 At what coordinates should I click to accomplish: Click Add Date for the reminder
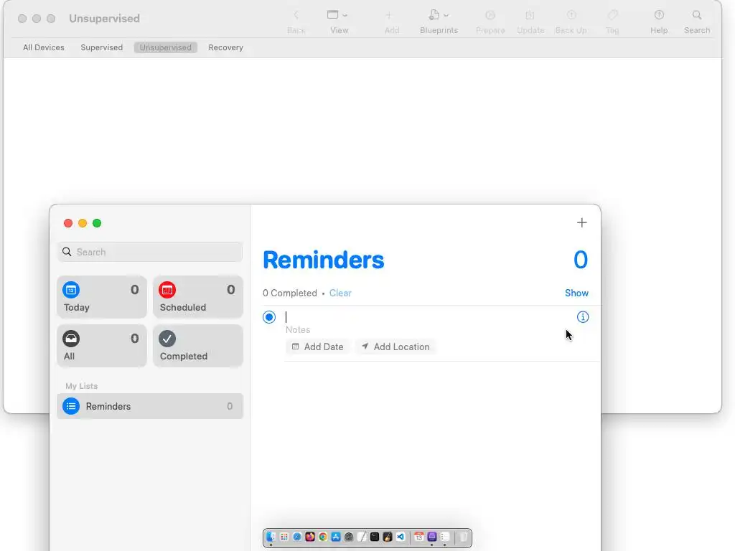click(x=318, y=347)
